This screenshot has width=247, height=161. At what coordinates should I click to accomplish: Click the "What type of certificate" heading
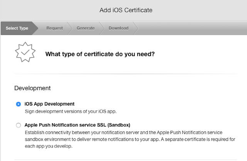click(x=100, y=54)
